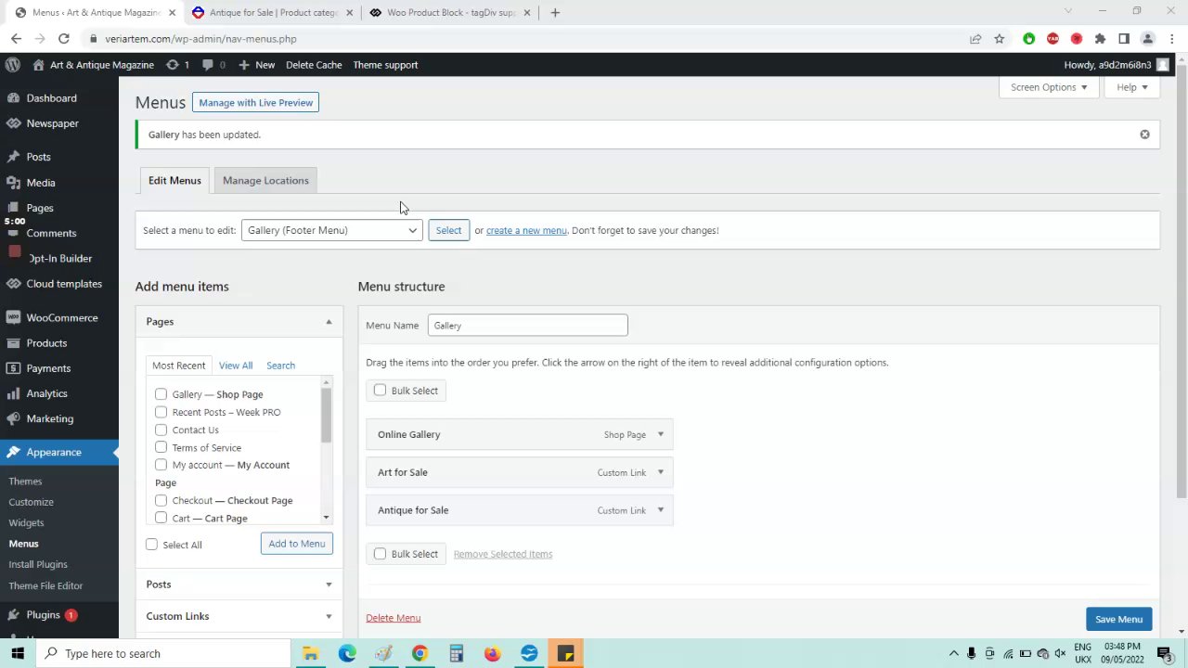This screenshot has width=1188, height=668.
Task: Open a new browser tab
Action: pos(555,13)
